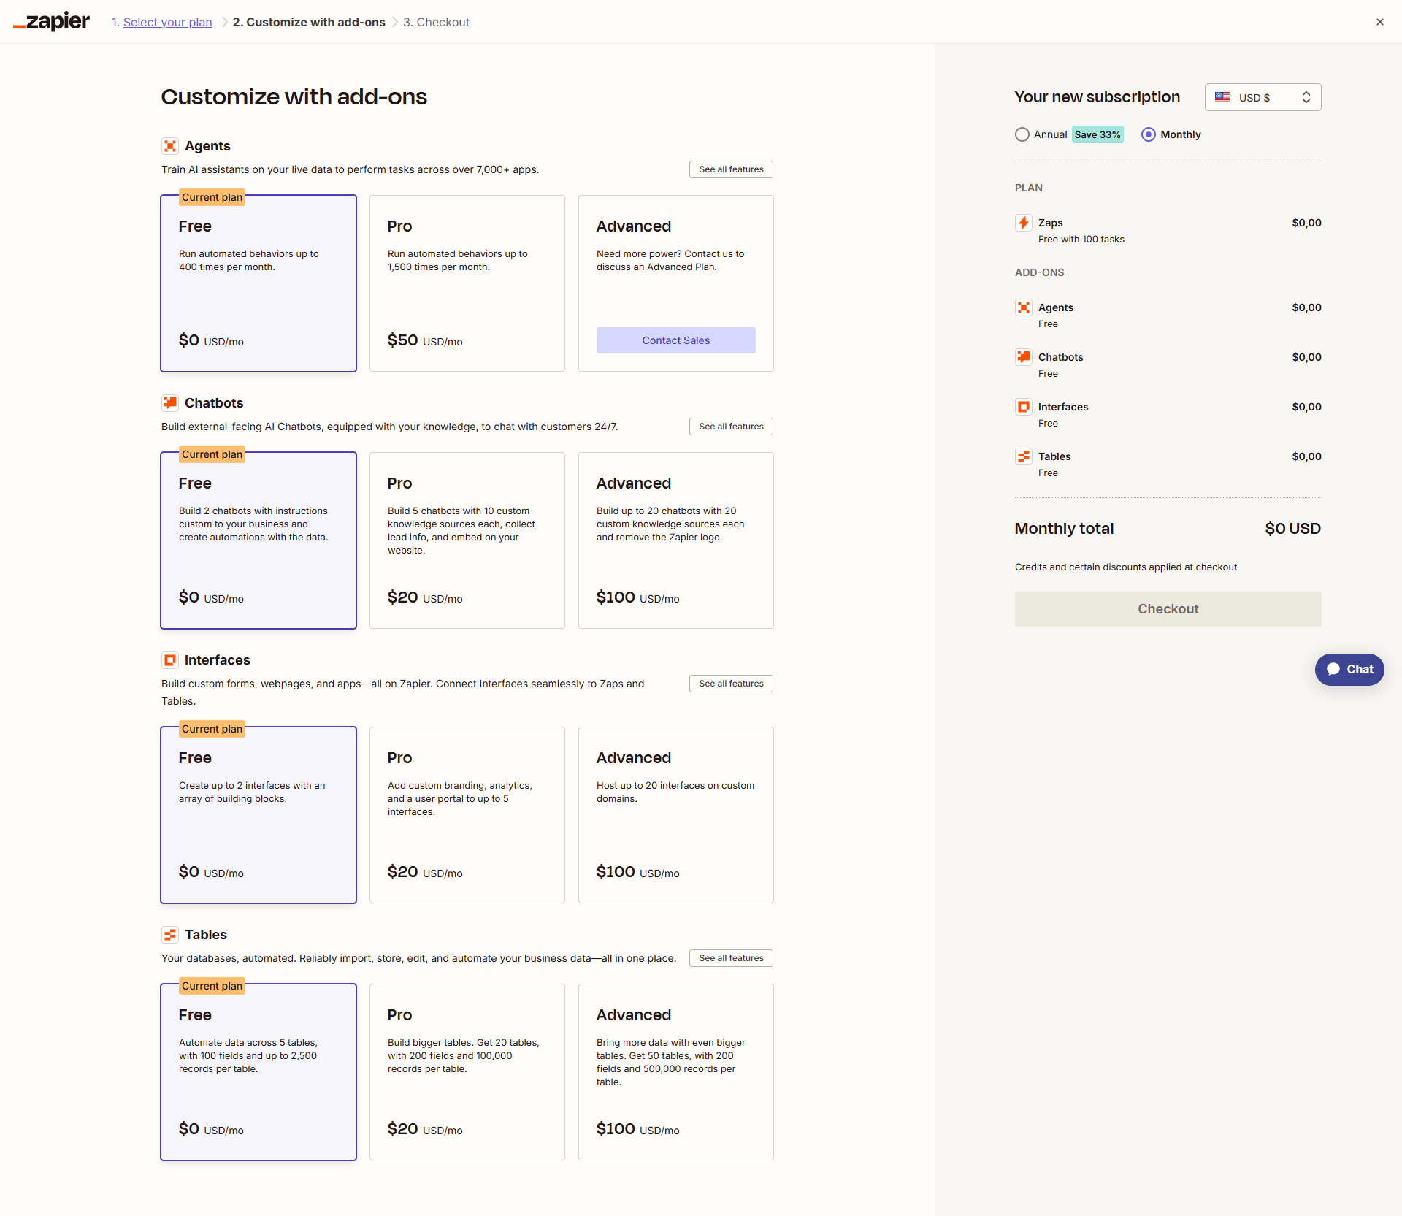1402x1216 pixels.
Task: Choose the Interfaces Pro $20 plan
Action: [467, 815]
